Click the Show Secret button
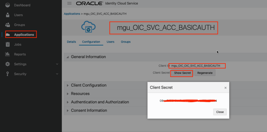267x132 pixels. (x=182, y=73)
